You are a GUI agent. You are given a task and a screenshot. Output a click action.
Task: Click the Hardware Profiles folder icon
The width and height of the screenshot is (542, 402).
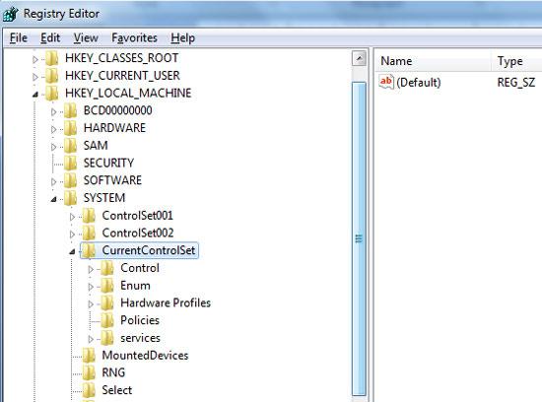click(x=107, y=302)
